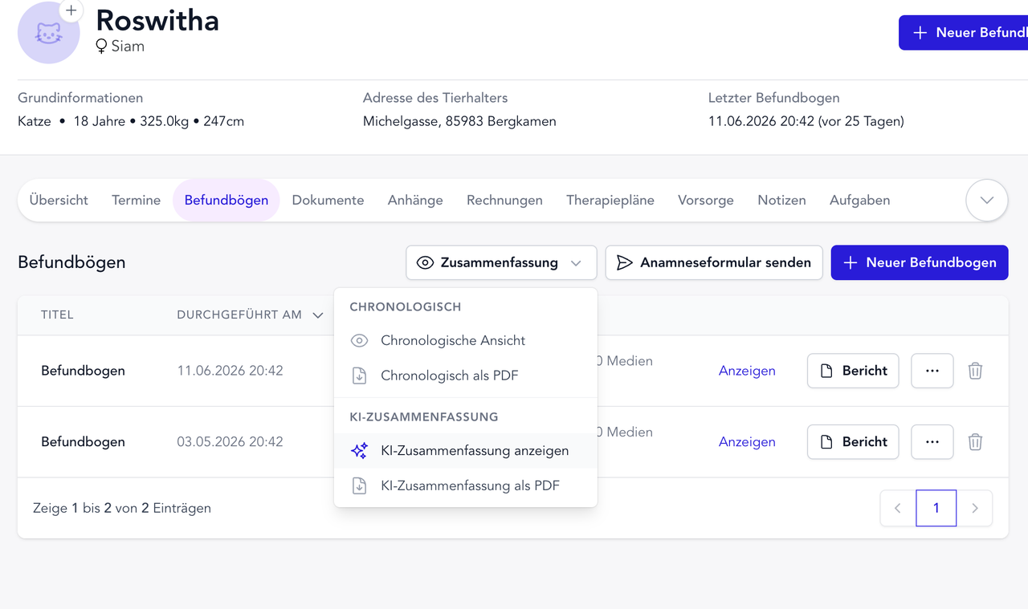Sort by Durchgeführt am column chevron

318,315
